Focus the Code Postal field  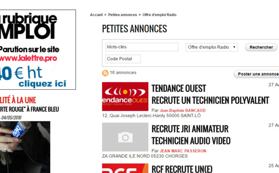[123, 59]
